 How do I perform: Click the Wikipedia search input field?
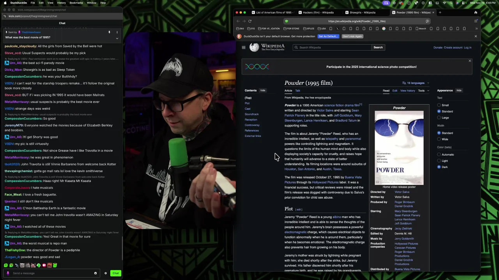331,47
